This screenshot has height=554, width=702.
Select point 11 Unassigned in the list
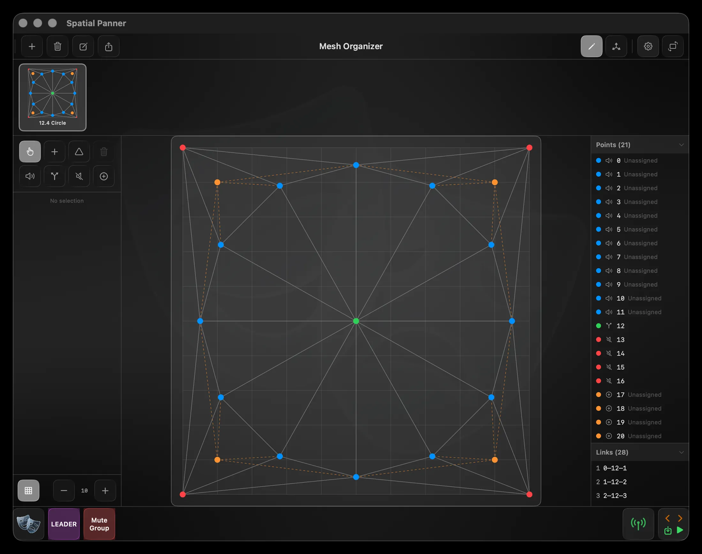point(640,312)
